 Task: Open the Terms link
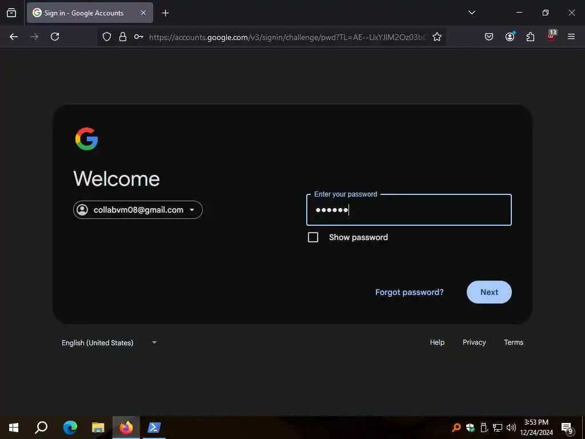pyautogui.click(x=514, y=342)
